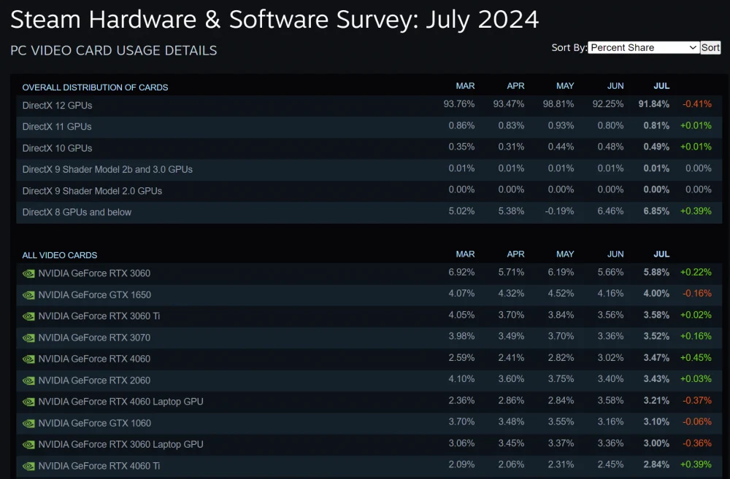The width and height of the screenshot is (730, 479).
Task: Click NVIDIA logo icon beside RTX 3060
Action: click(28, 273)
